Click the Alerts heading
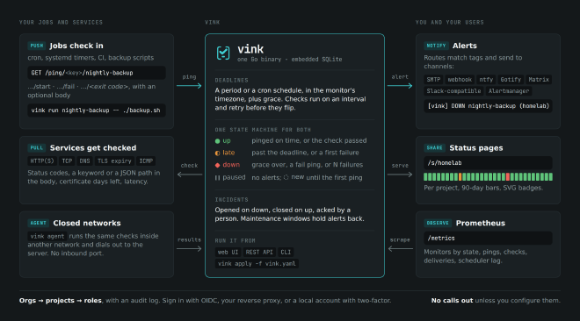This screenshot has height=321, width=580. tap(465, 46)
